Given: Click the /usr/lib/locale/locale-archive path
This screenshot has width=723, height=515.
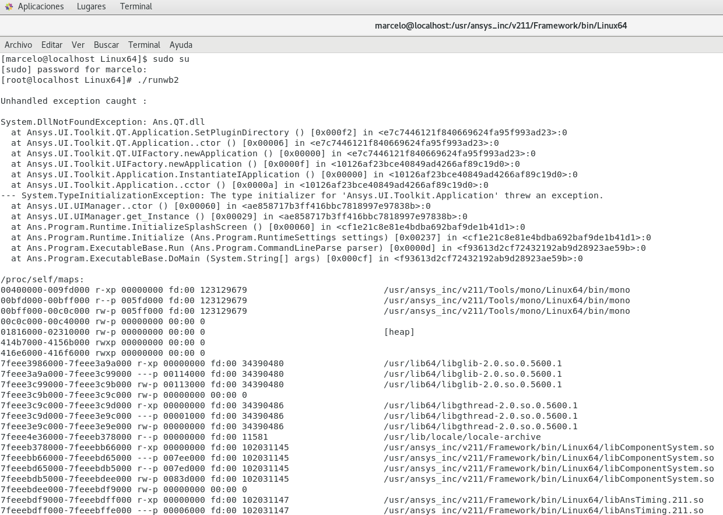Looking at the screenshot, I should pos(462,437).
